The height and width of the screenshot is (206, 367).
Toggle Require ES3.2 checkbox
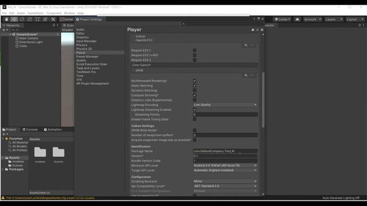coord(194,60)
